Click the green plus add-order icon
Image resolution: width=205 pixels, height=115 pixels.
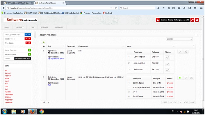[x=44, y=42]
